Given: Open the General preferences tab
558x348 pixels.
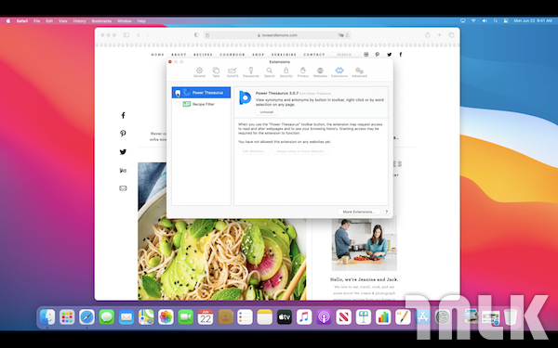Looking at the screenshot, I should 199,72.
